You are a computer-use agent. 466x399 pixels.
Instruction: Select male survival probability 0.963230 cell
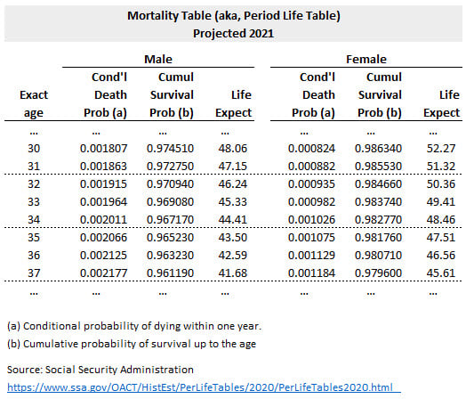coord(170,256)
